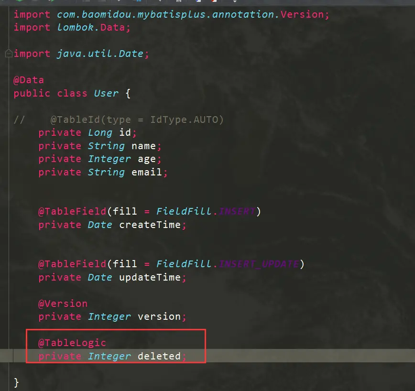Click 'Version' in the first import line
Viewport: 415px width, 391px height.
(302, 14)
